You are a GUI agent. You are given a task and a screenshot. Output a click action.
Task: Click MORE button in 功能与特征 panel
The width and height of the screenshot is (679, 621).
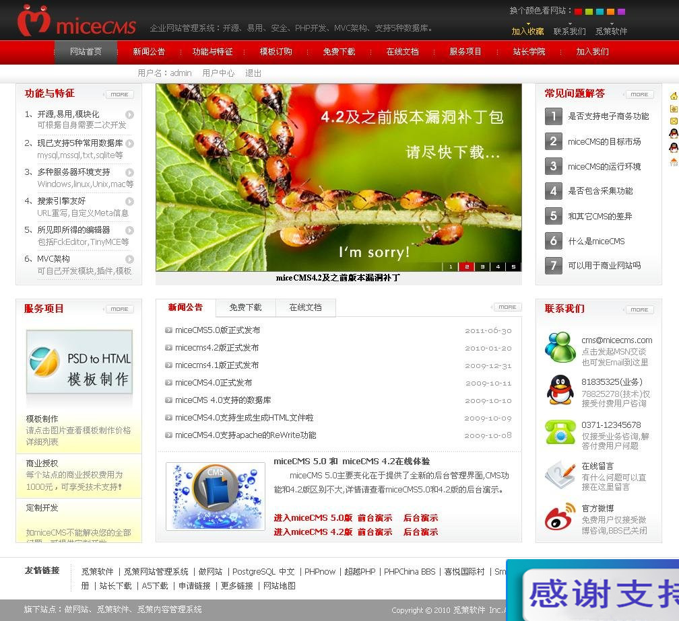(x=119, y=94)
